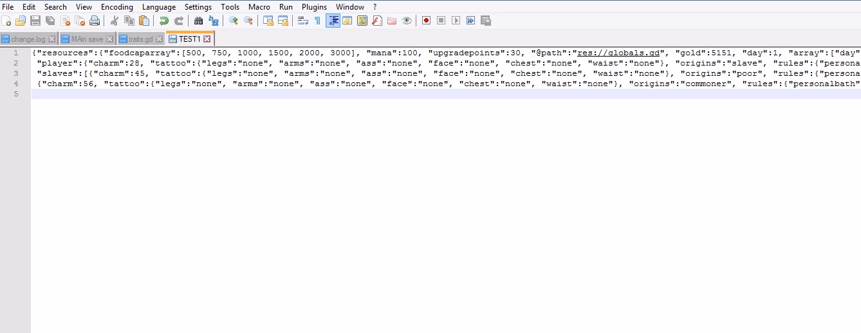
Task: Click the Replace icon in toolbar
Action: pyautogui.click(x=213, y=21)
